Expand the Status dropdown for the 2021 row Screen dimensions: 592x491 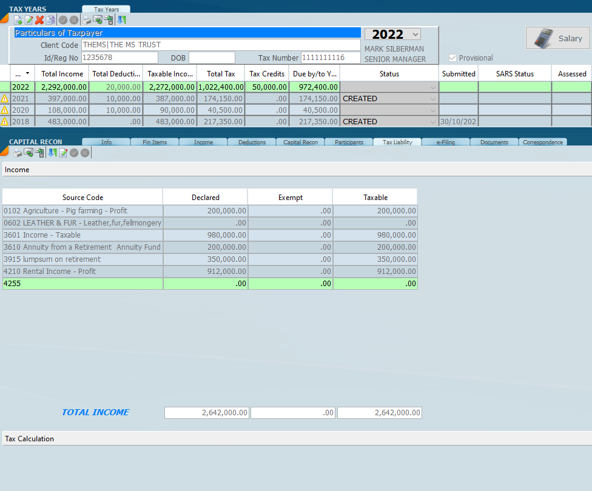tap(432, 99)
